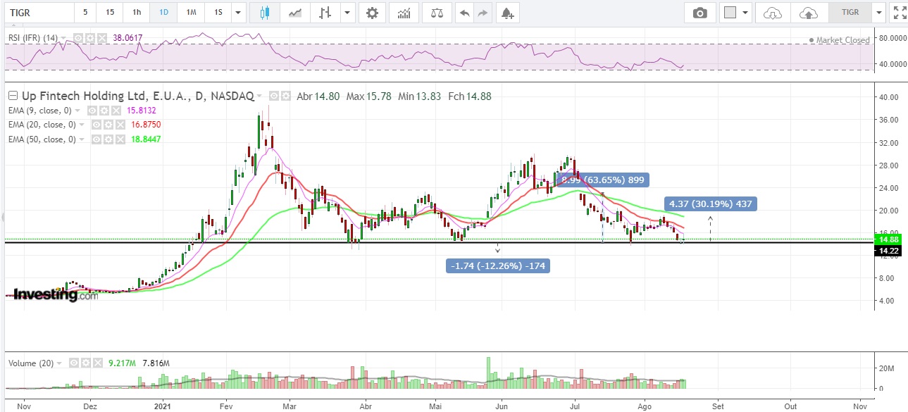This screenshot has width=908, height=412.
Task: Switch to the 1h interval
Action: point(136,13)
